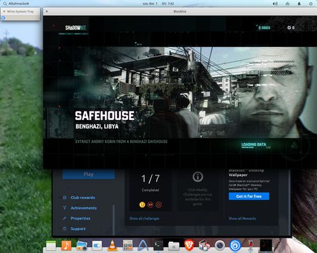This screenshot has height=253, width=317.
Task: Open the power session indicator
Action: (x=310, y=3)
